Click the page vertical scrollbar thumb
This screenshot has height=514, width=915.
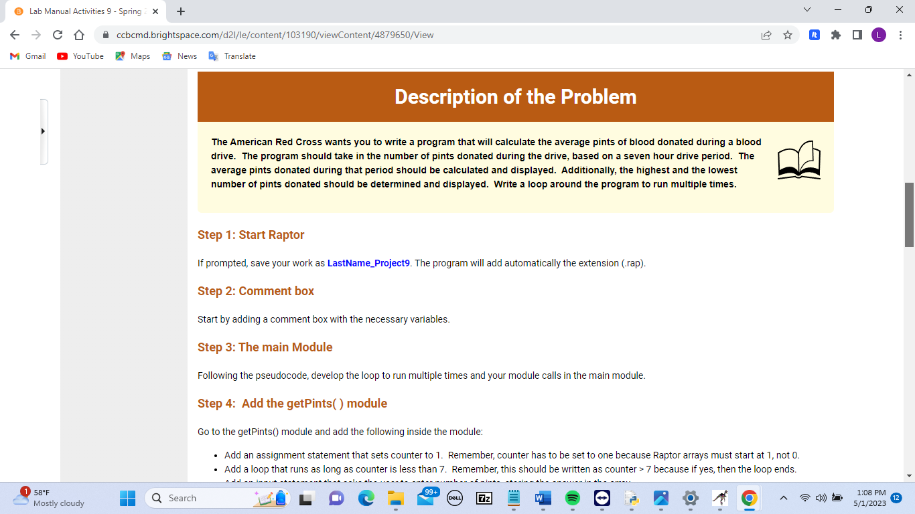(x=909, y=215)
